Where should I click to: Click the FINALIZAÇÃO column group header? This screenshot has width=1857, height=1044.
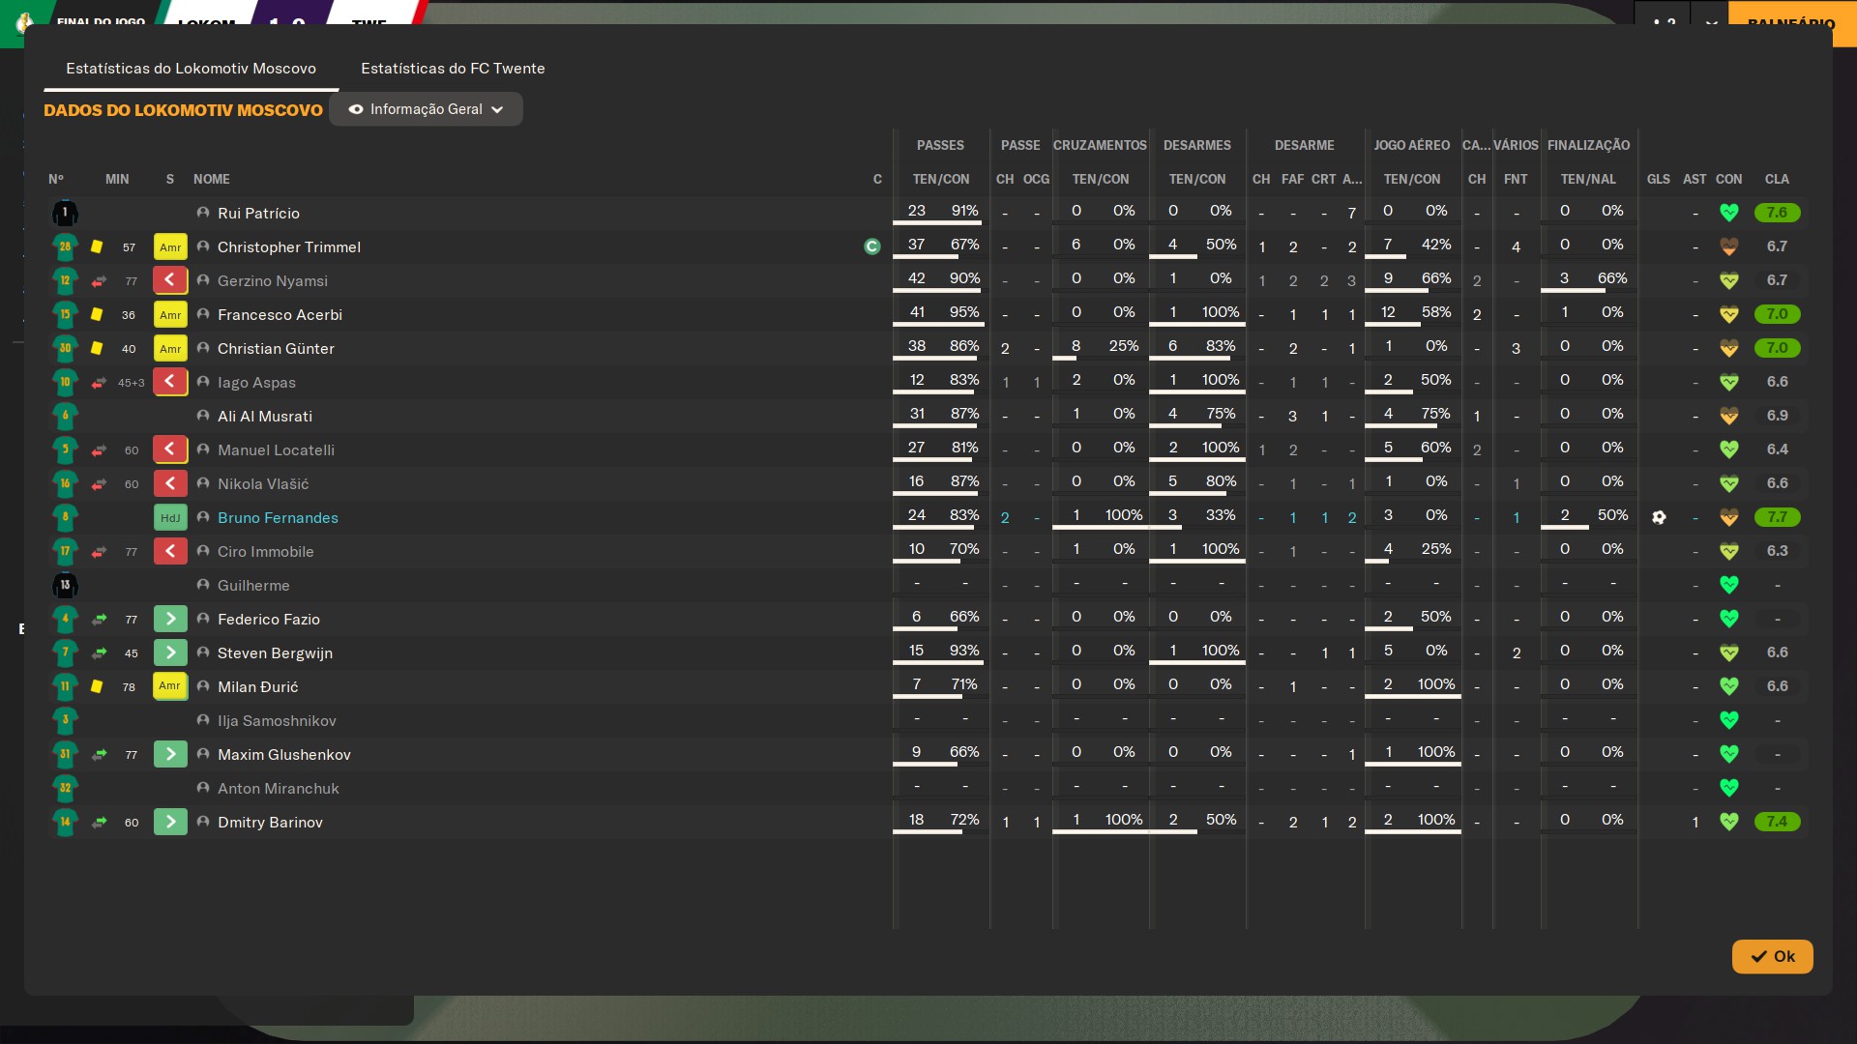pos(1588,145)
